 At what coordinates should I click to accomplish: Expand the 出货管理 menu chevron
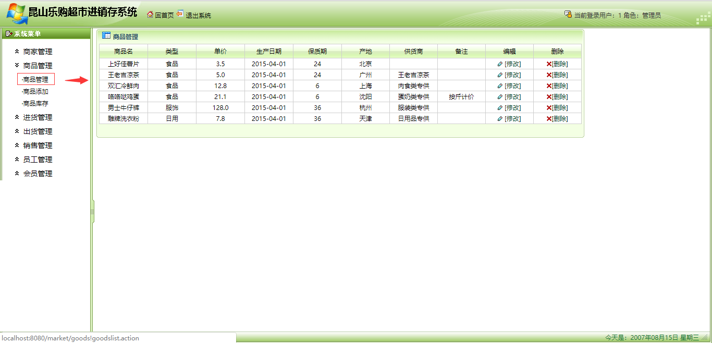(17, 131)
